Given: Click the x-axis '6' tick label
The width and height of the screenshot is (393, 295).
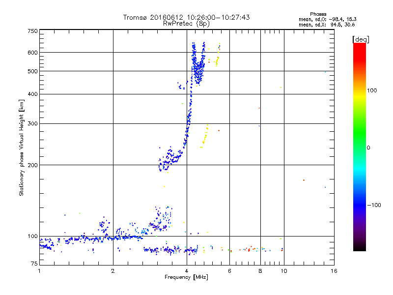Looking at the screenshot, I should 229,271.
